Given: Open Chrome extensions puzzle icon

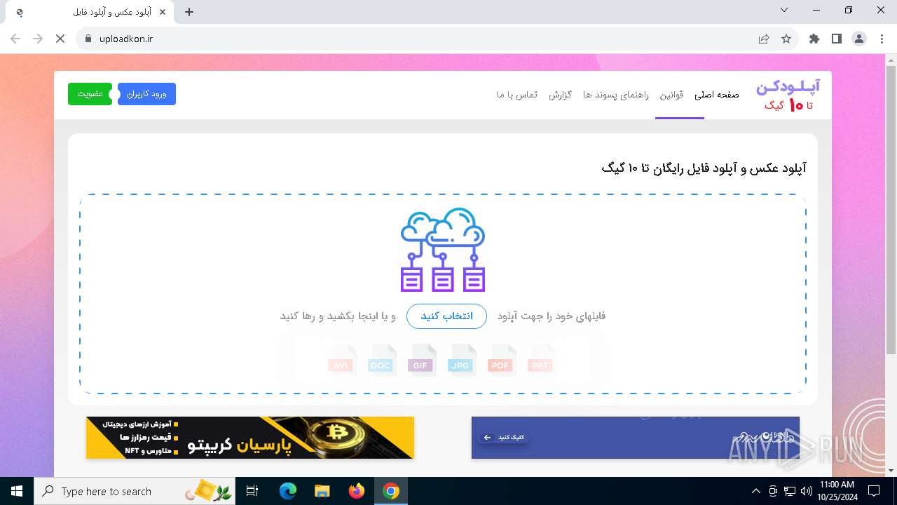Looking at the screenshot, I should coord(814,39).
